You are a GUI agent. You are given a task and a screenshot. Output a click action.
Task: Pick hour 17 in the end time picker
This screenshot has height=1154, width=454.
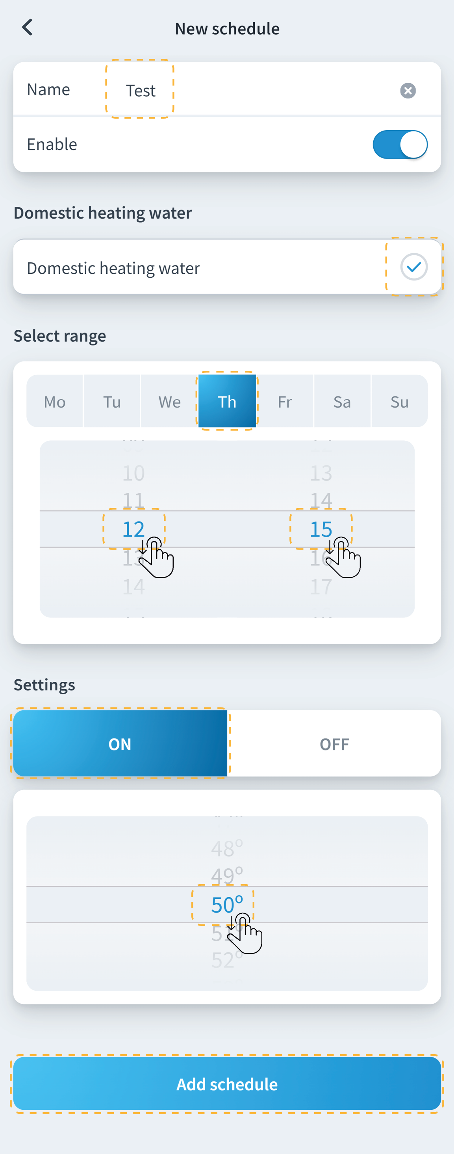tap(321, 586)
